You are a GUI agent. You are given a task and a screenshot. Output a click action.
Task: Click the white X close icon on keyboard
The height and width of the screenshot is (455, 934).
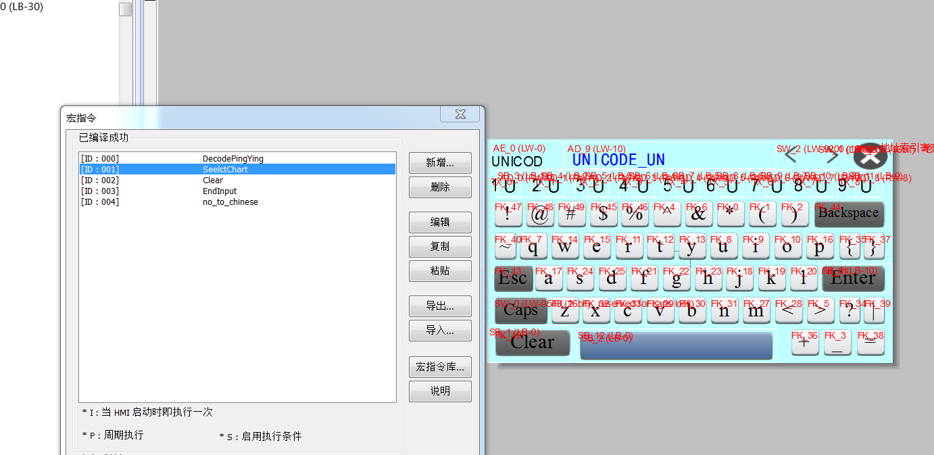[x=870, y=156]
